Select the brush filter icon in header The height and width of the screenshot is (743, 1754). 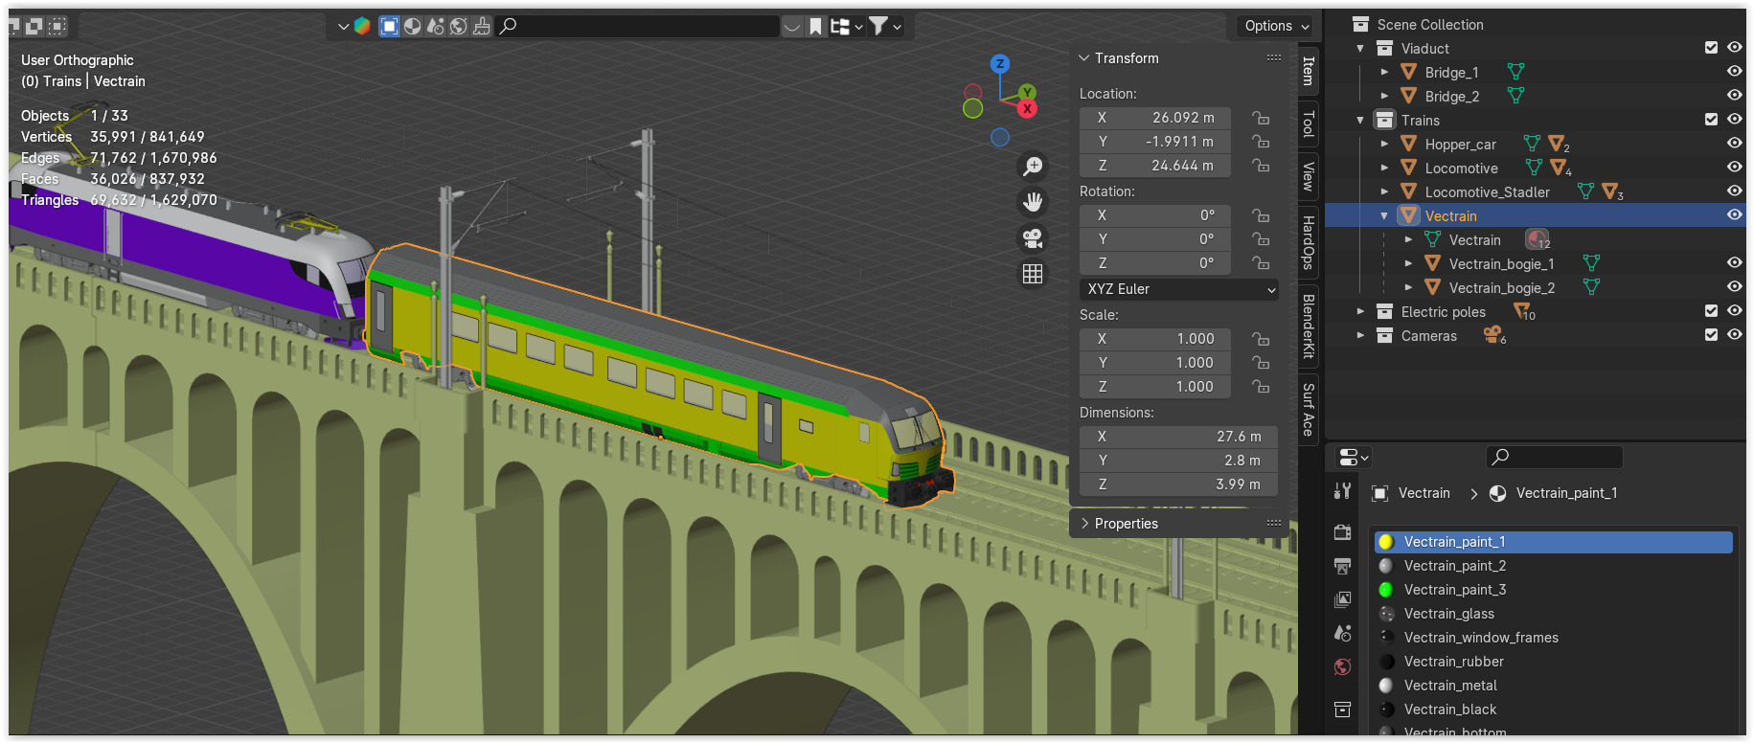tap(481, 26)
